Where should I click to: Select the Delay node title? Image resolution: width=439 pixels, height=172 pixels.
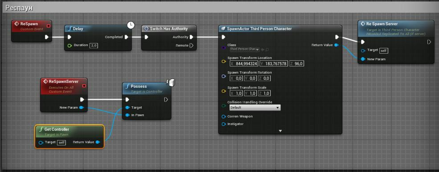coord(78,29)
